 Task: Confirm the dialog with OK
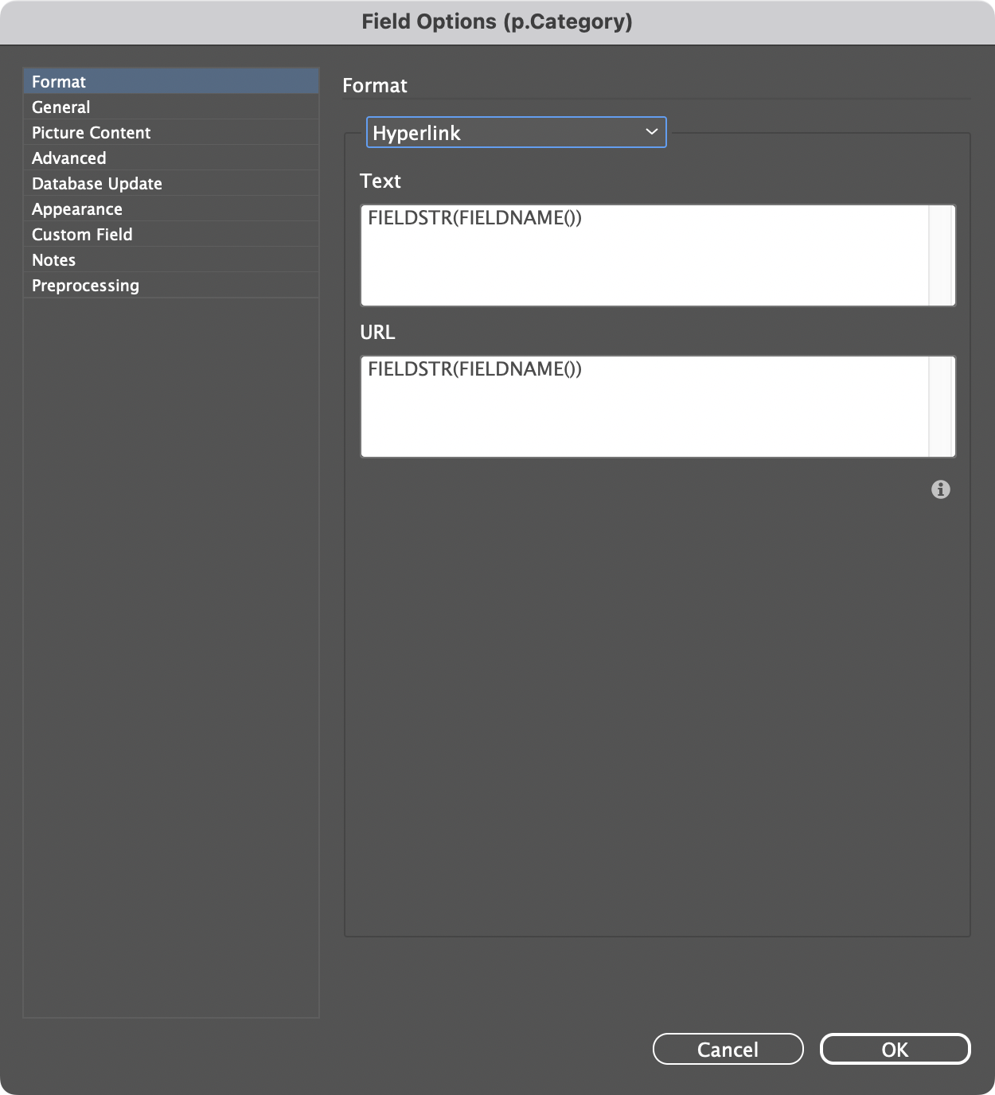coord(895,1049)
